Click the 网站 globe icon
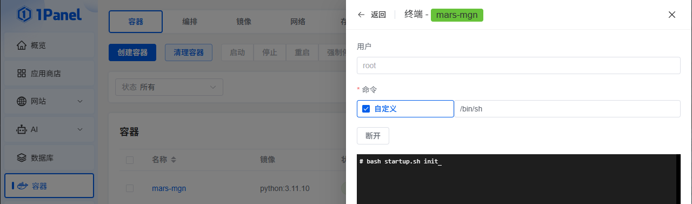692x204 pixels. (x=22, y=101)
